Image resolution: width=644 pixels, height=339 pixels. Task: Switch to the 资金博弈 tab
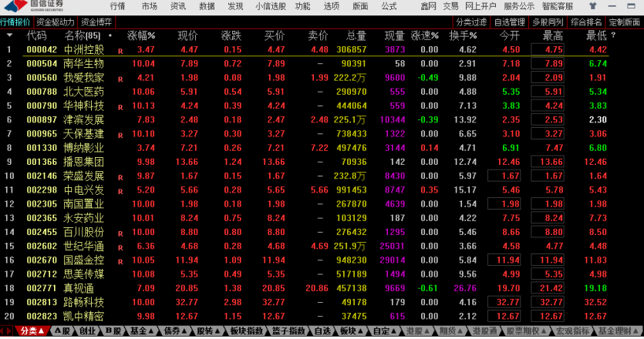96,22
